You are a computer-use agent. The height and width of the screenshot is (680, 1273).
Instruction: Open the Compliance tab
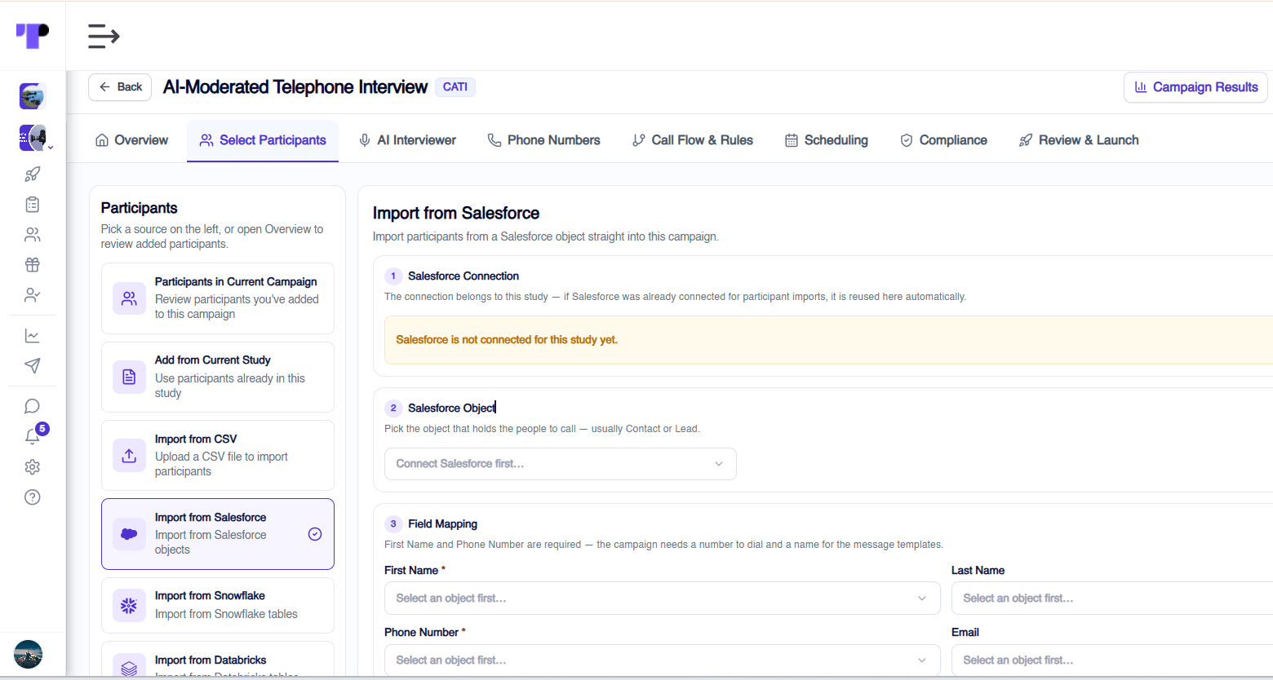943,140
